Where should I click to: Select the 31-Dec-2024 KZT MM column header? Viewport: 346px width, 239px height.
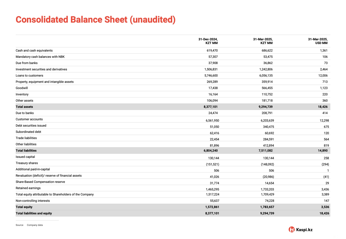coord(208,41)
